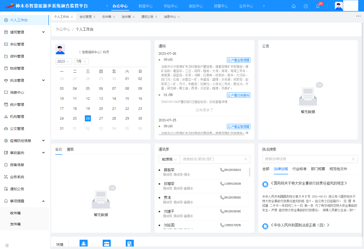Collapse the sidebar with bottom-left icon
The image size is (364, 249).
(7, 245)
